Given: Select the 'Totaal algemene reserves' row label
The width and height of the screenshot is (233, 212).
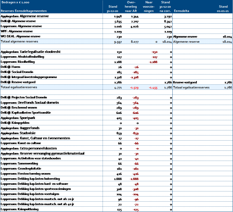Looking at the screenshot, I should pos(19,41).
